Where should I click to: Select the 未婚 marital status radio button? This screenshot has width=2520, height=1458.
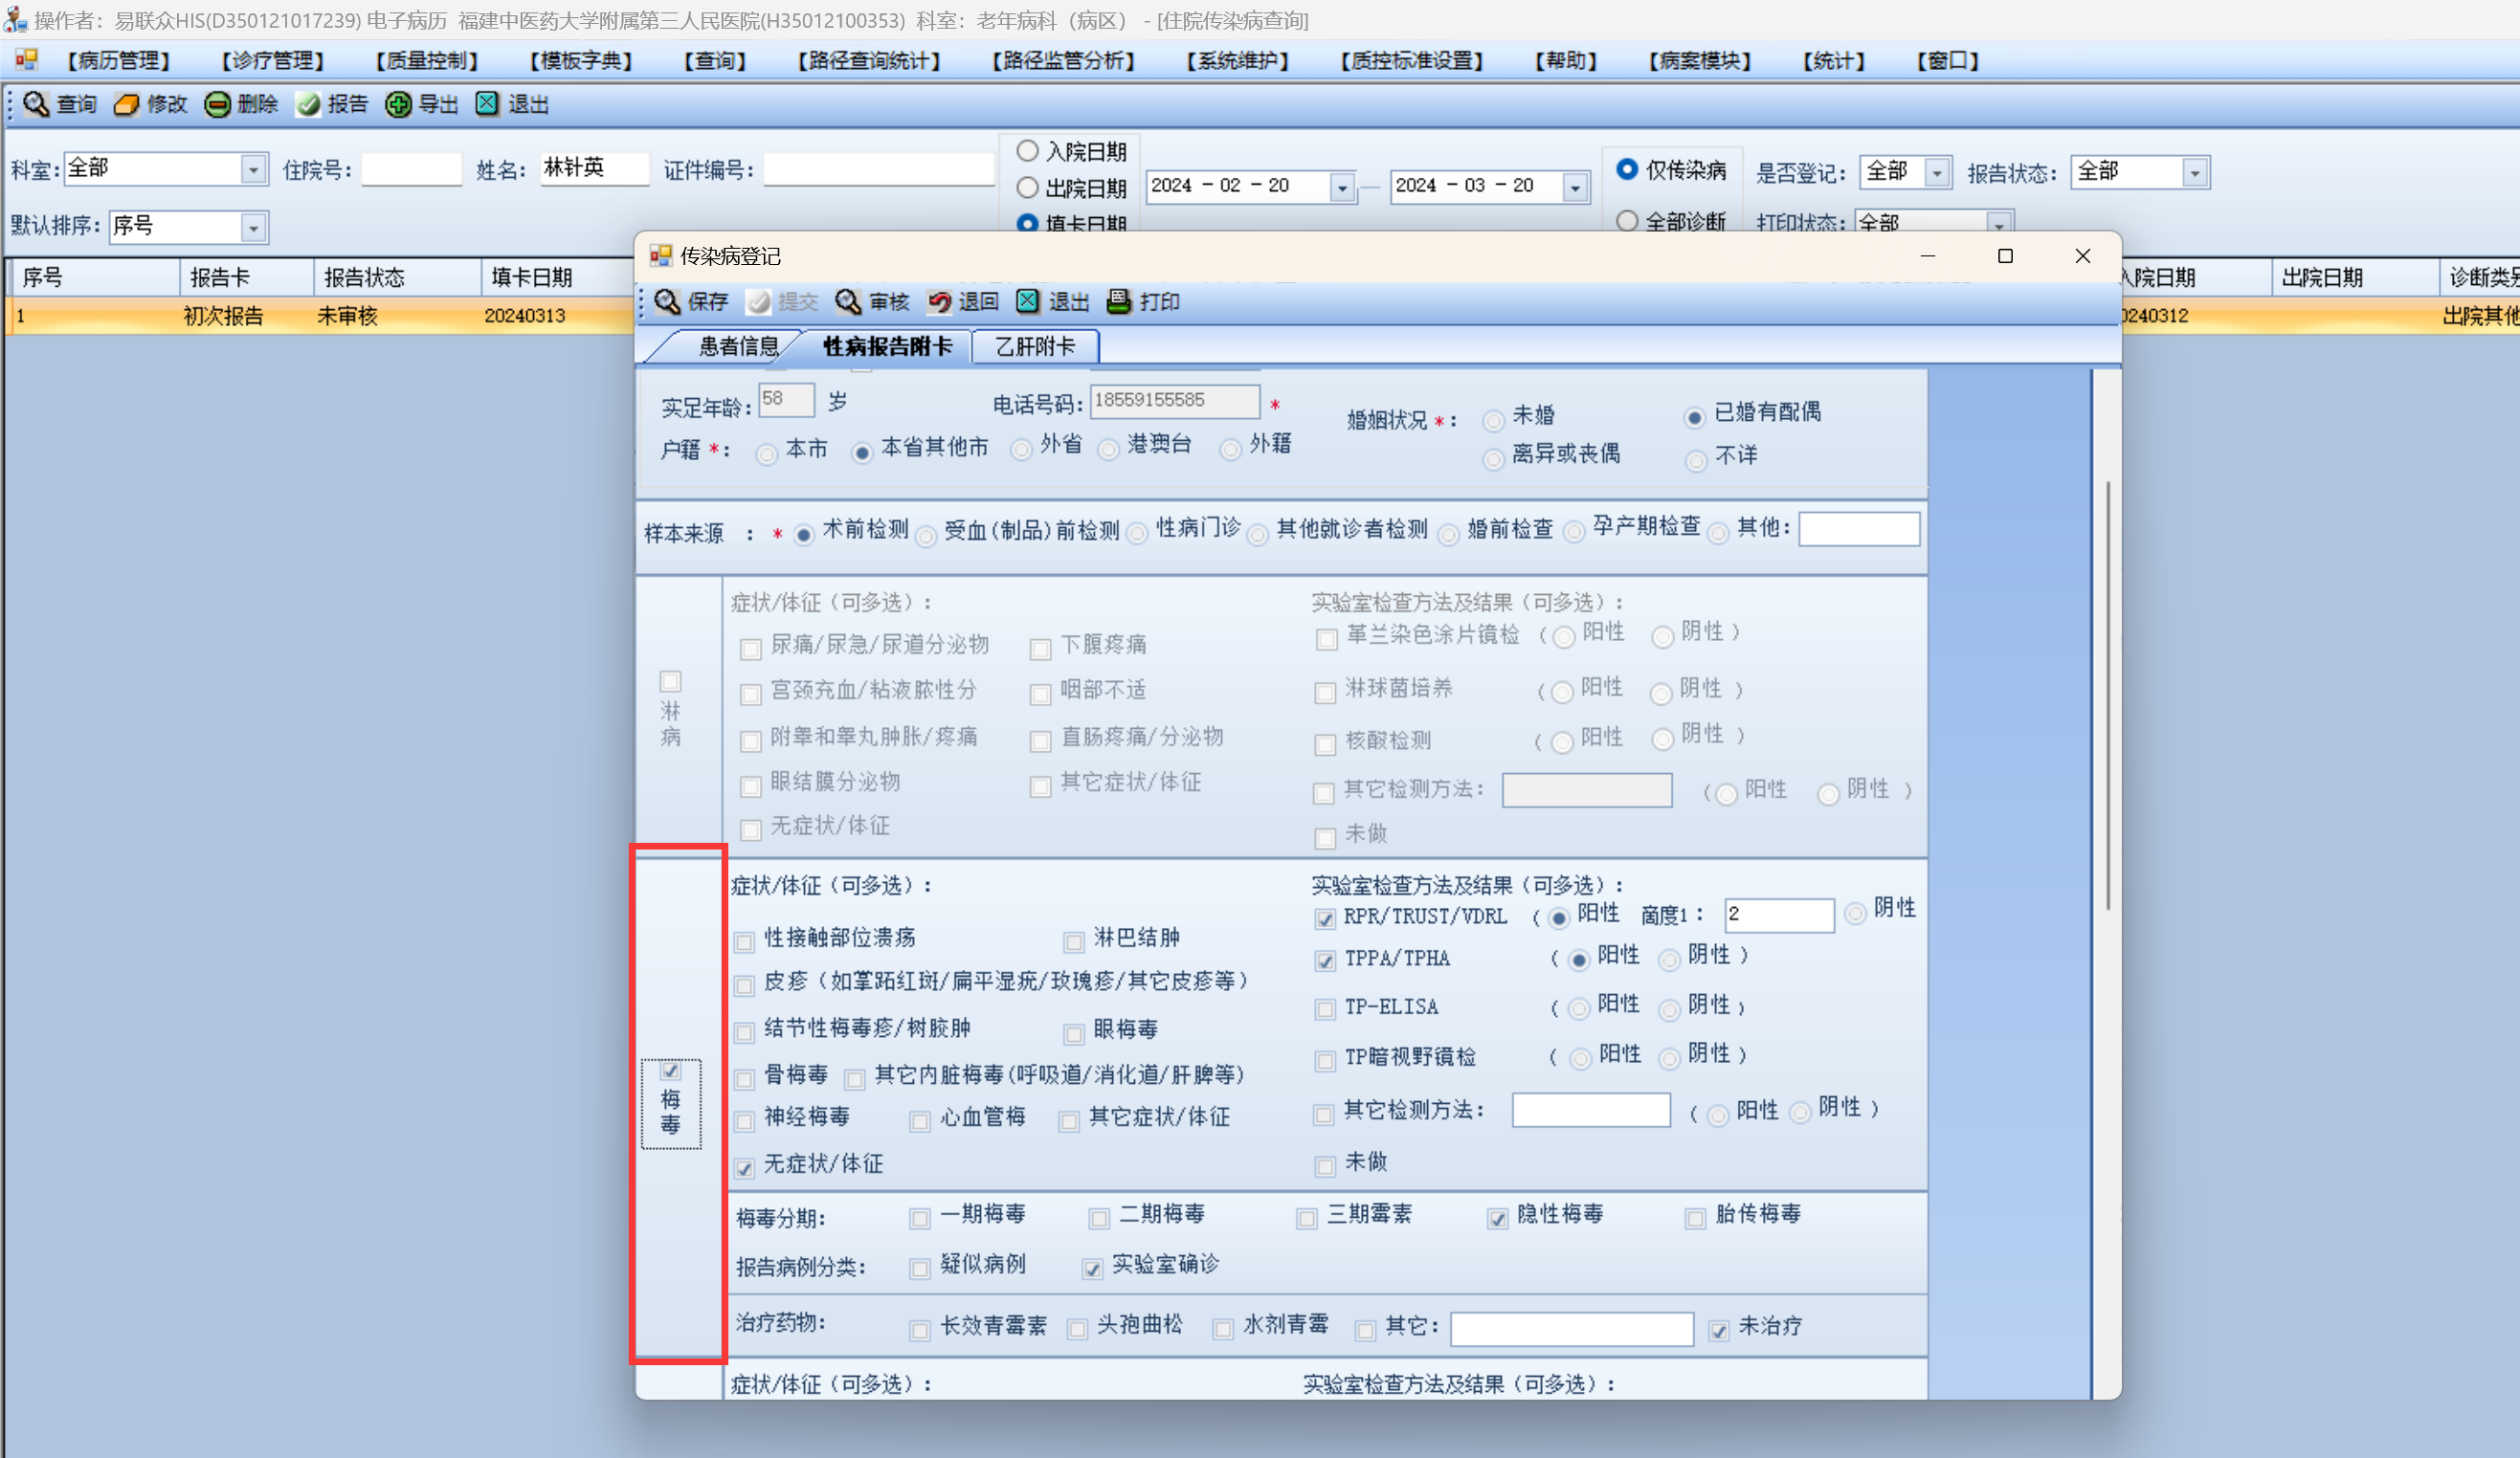pos(1493,421)
